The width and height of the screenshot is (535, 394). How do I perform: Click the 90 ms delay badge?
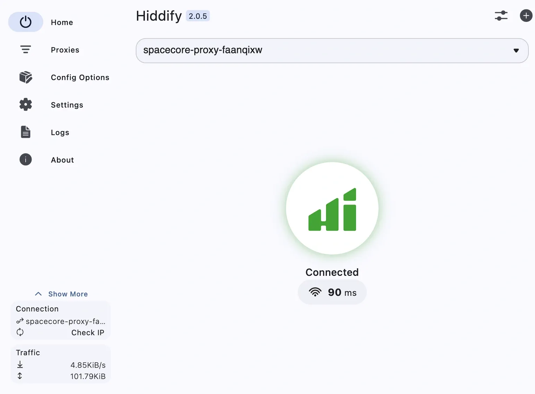click(332, 292)
